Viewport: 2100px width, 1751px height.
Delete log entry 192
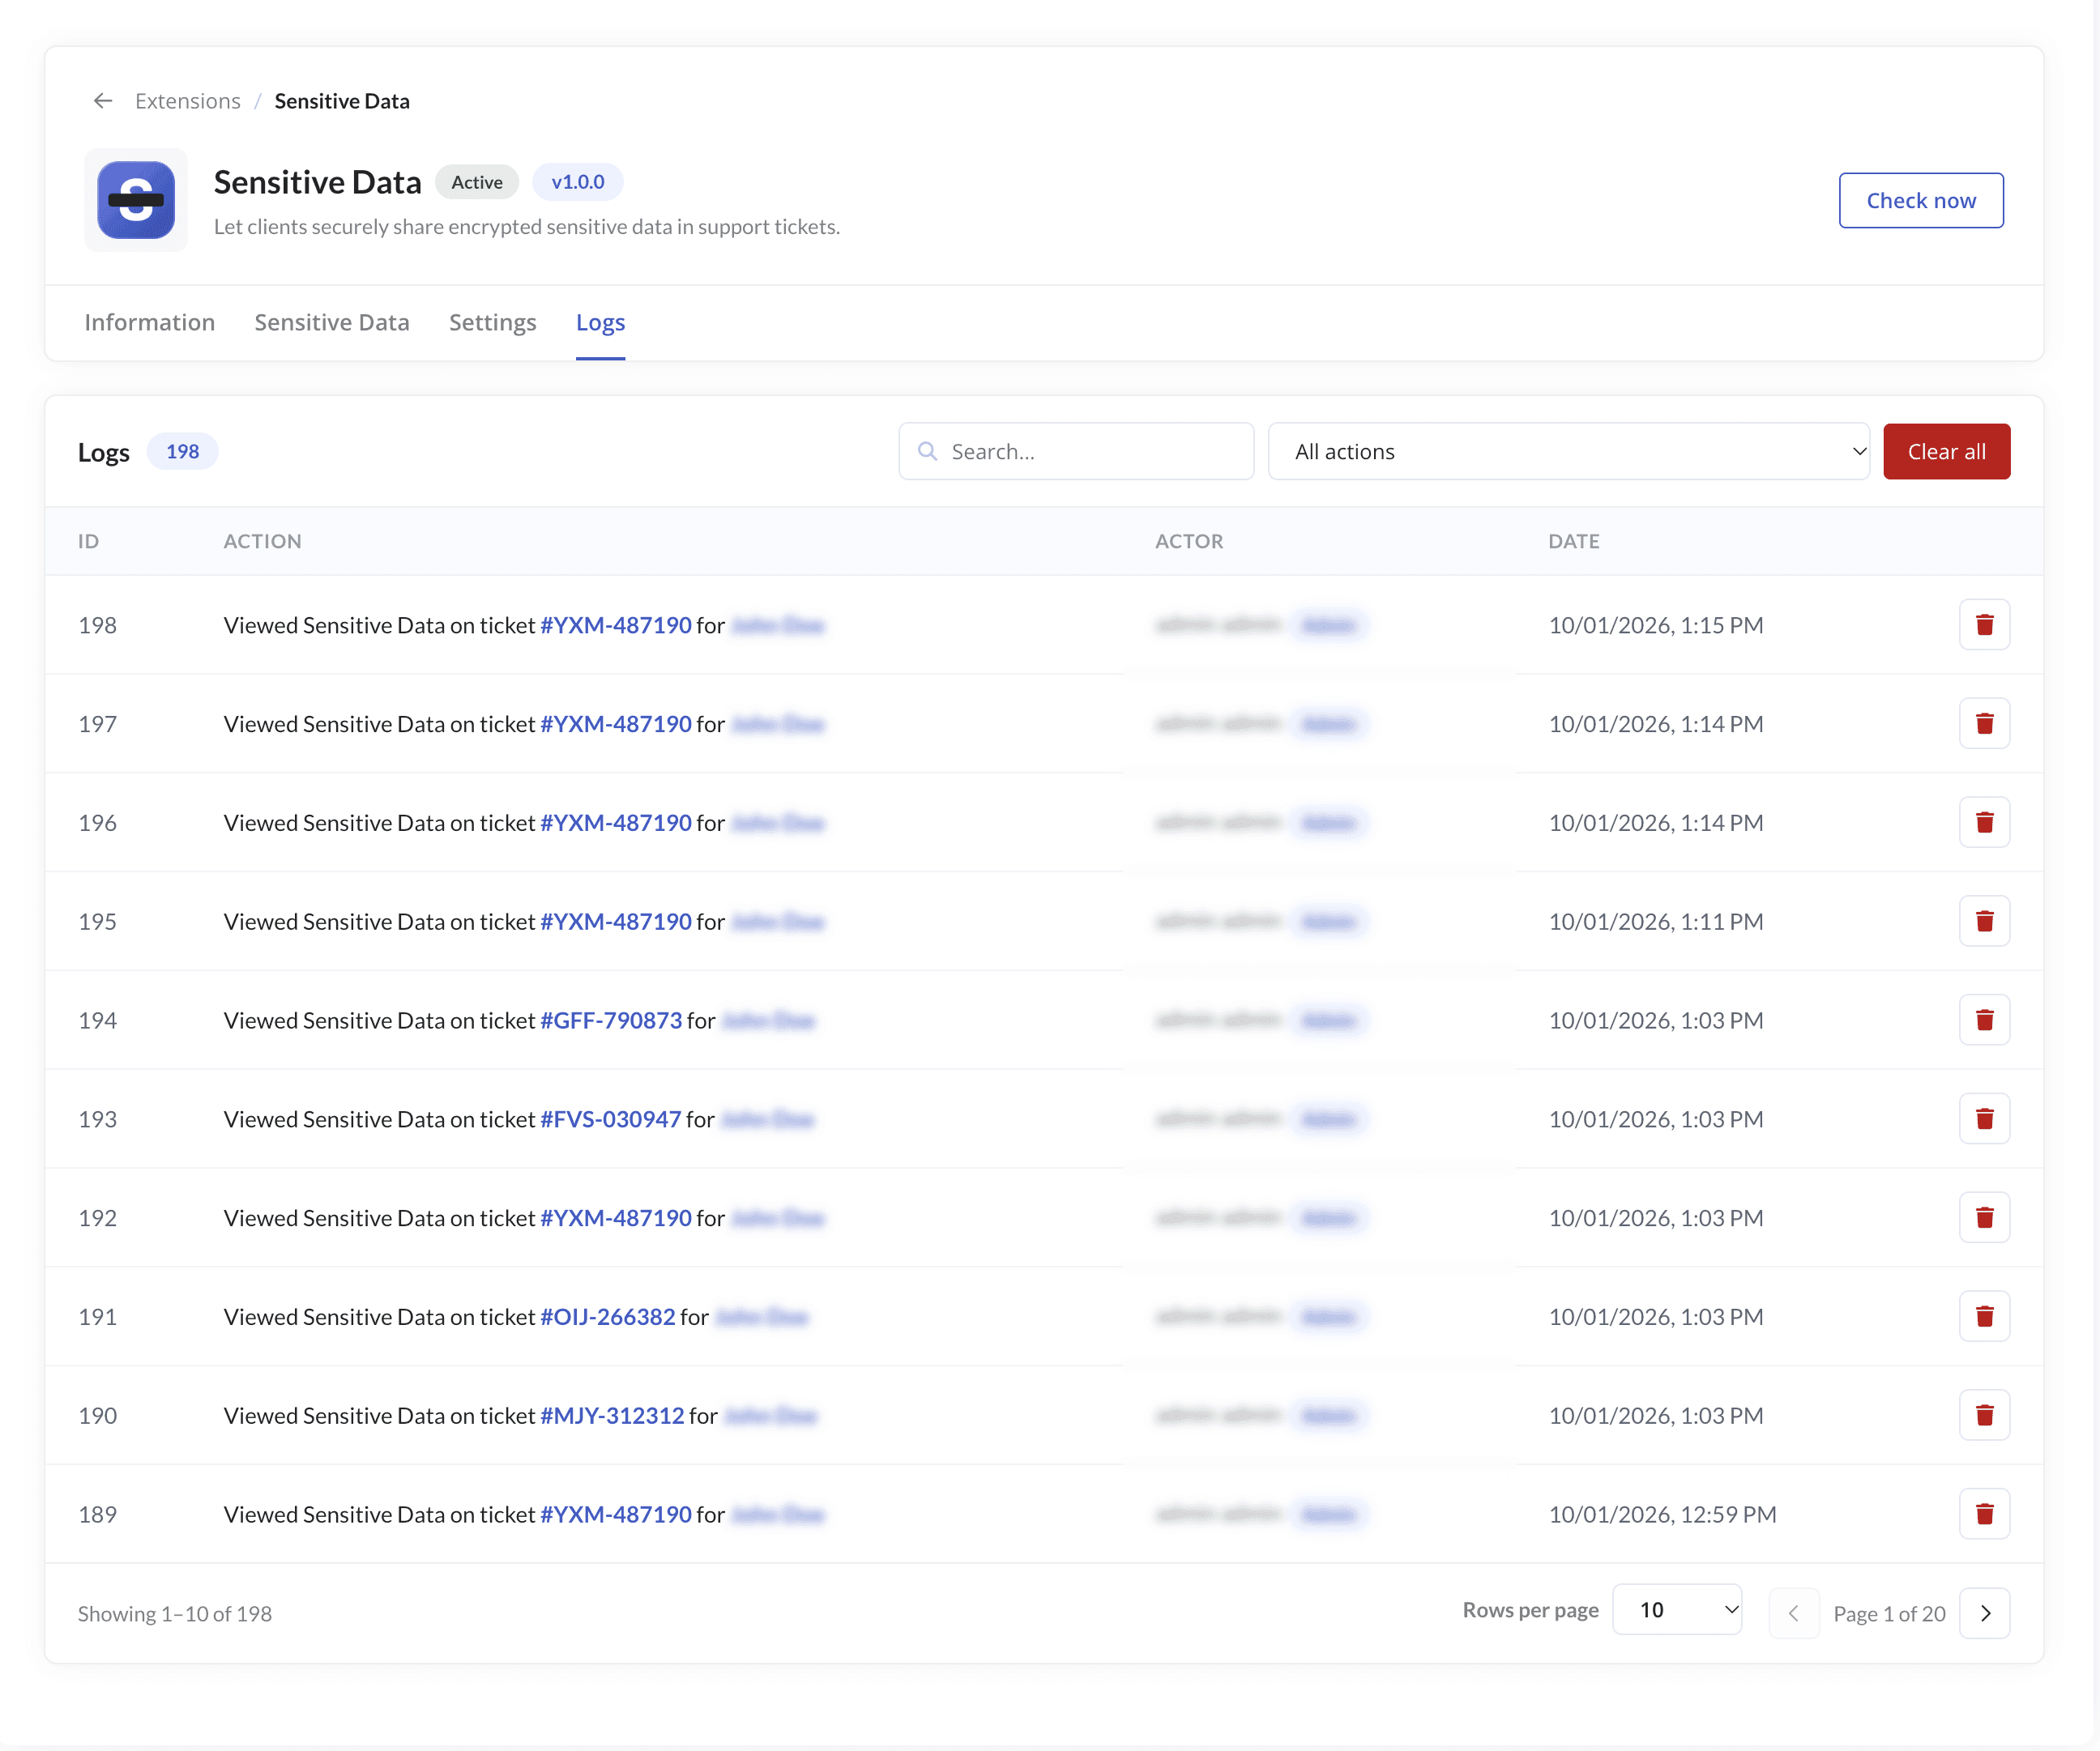coord(1984,1218)
